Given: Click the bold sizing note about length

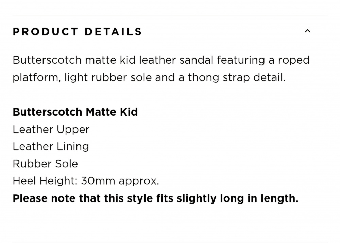Looking at the screenshot, I should (155, 198).
